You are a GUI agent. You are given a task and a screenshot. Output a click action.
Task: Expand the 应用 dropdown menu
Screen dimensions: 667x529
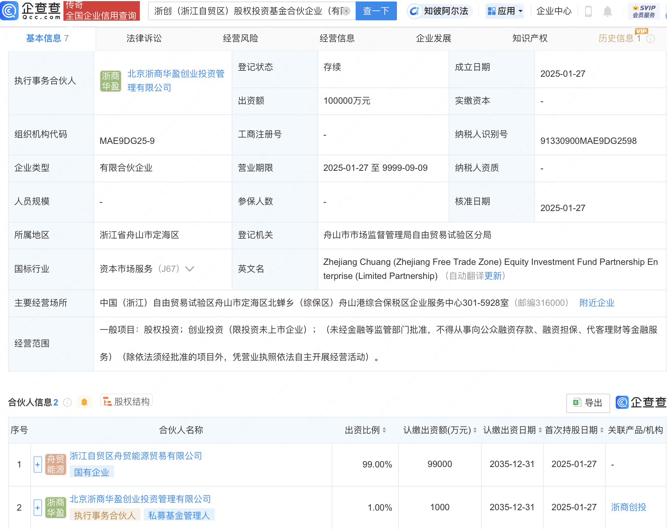(x=505, y=11)
